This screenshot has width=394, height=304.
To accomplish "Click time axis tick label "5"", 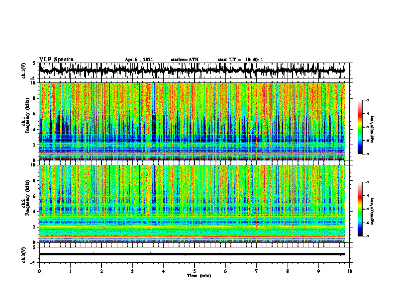I will click(195, 271).
